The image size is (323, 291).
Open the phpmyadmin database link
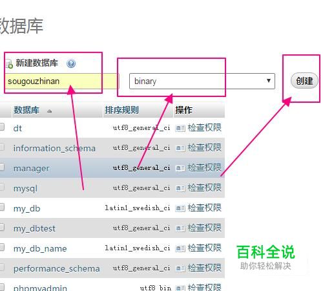click(x=40, y=288)
